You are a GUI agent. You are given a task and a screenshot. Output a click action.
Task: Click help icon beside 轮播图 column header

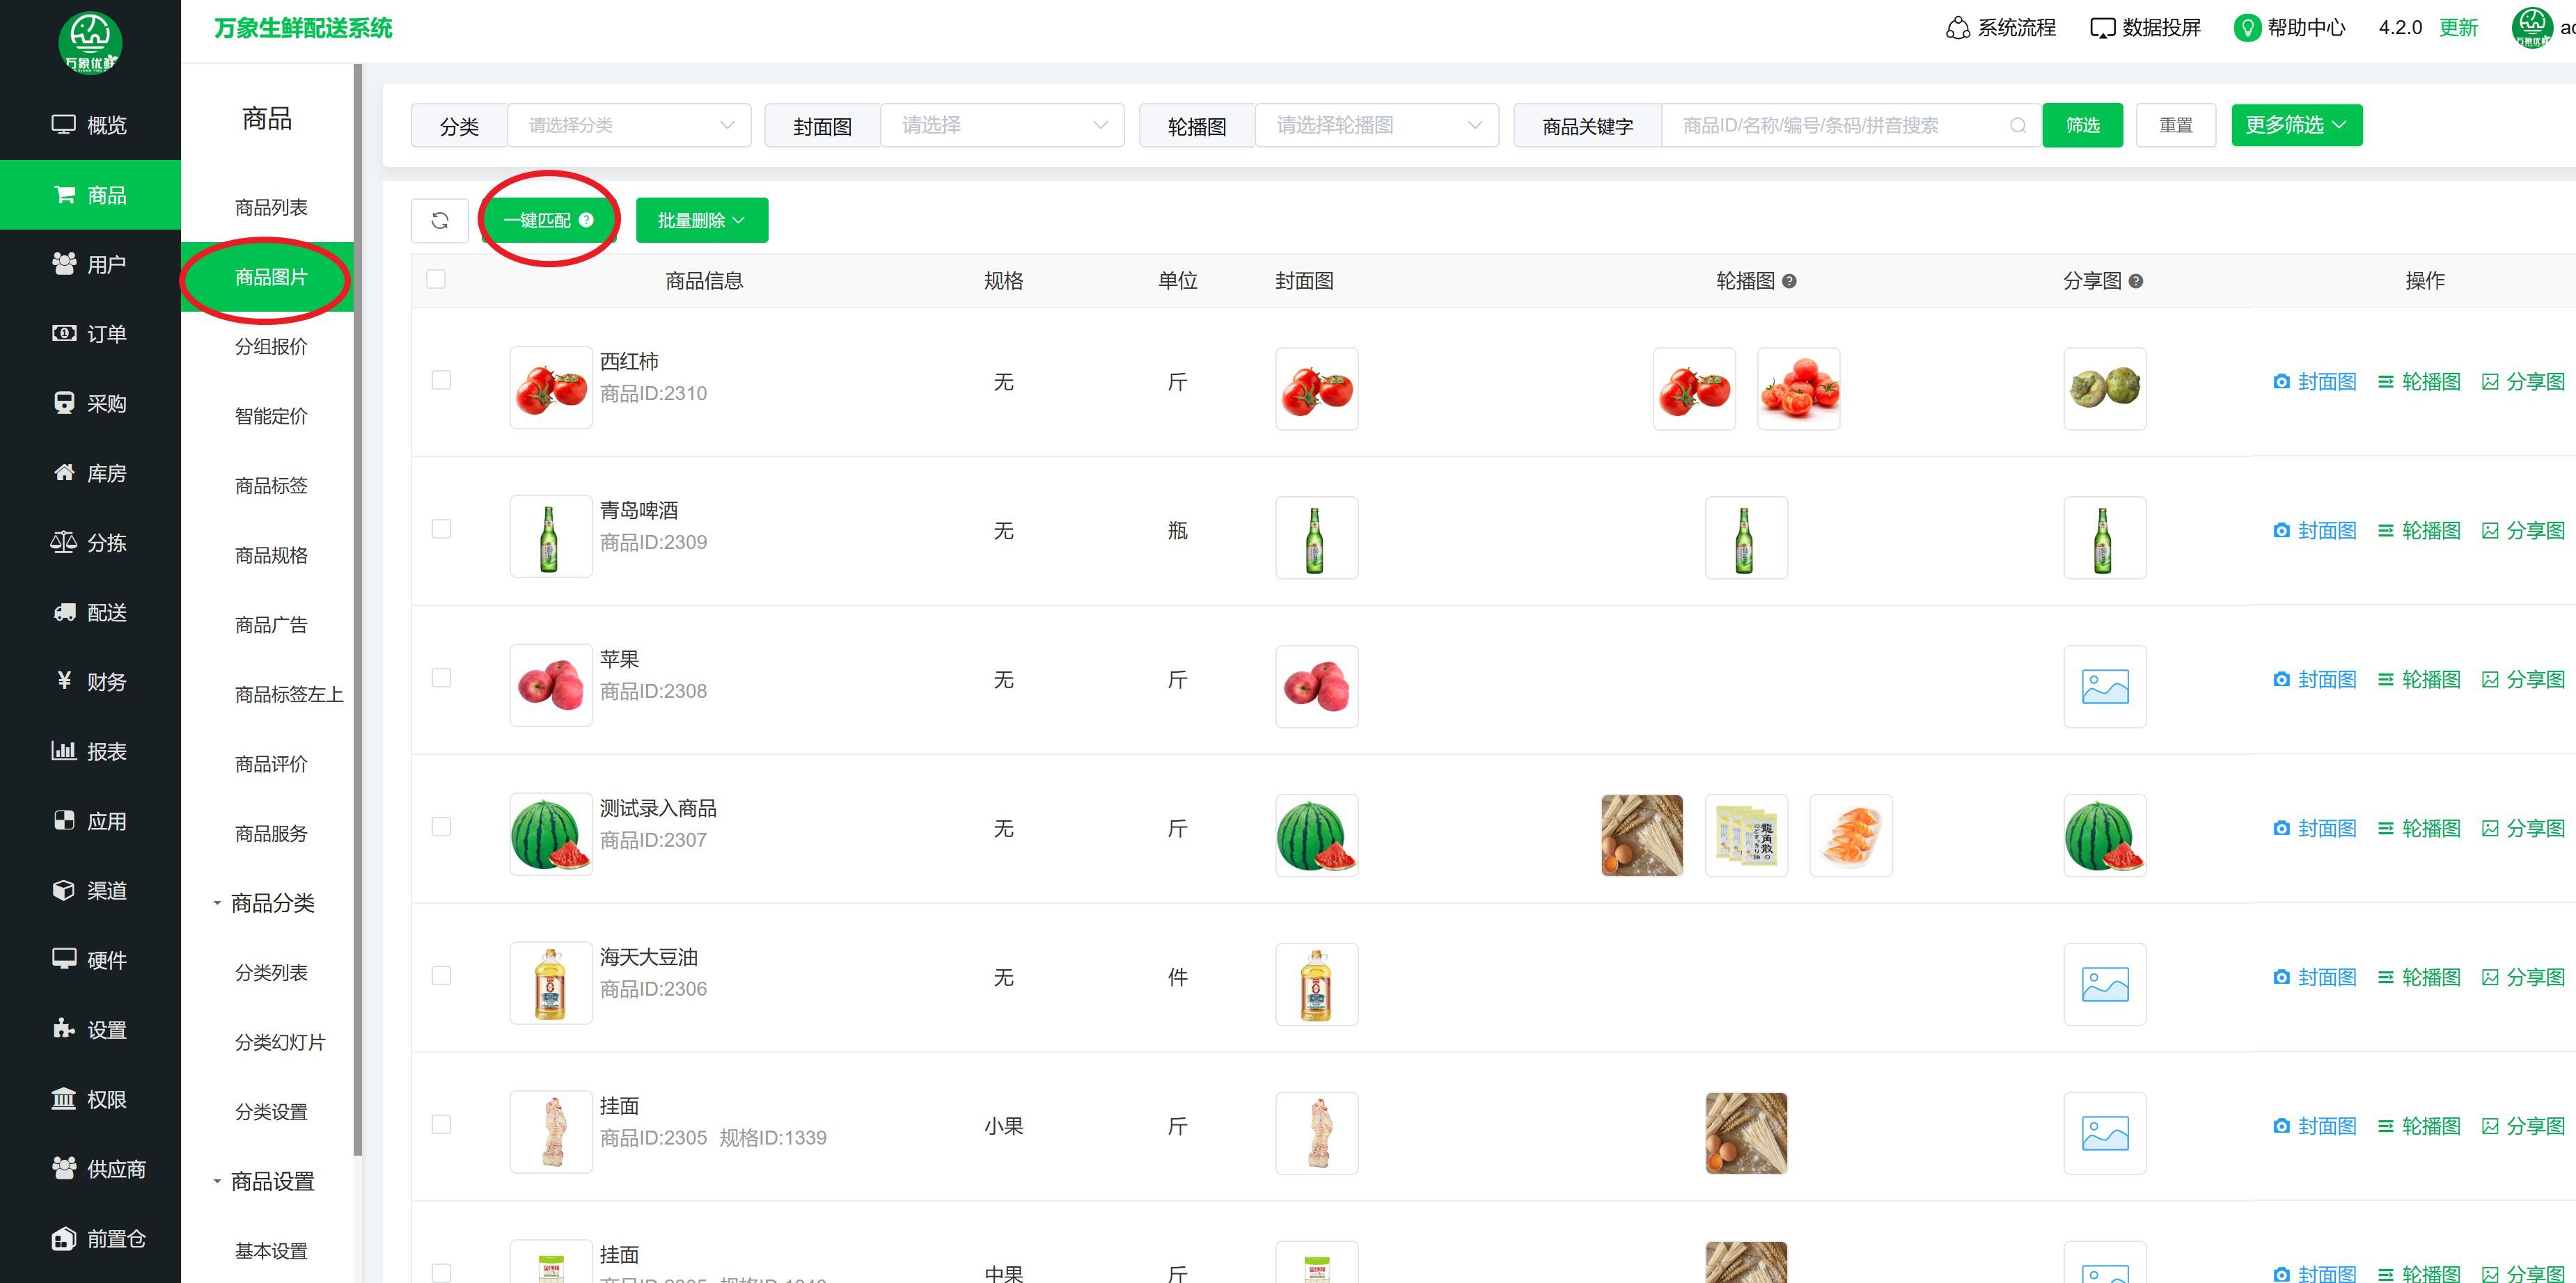click(x=1790, y=281)
